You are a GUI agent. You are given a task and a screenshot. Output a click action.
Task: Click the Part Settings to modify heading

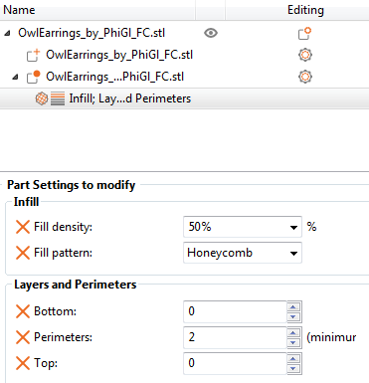72,185
